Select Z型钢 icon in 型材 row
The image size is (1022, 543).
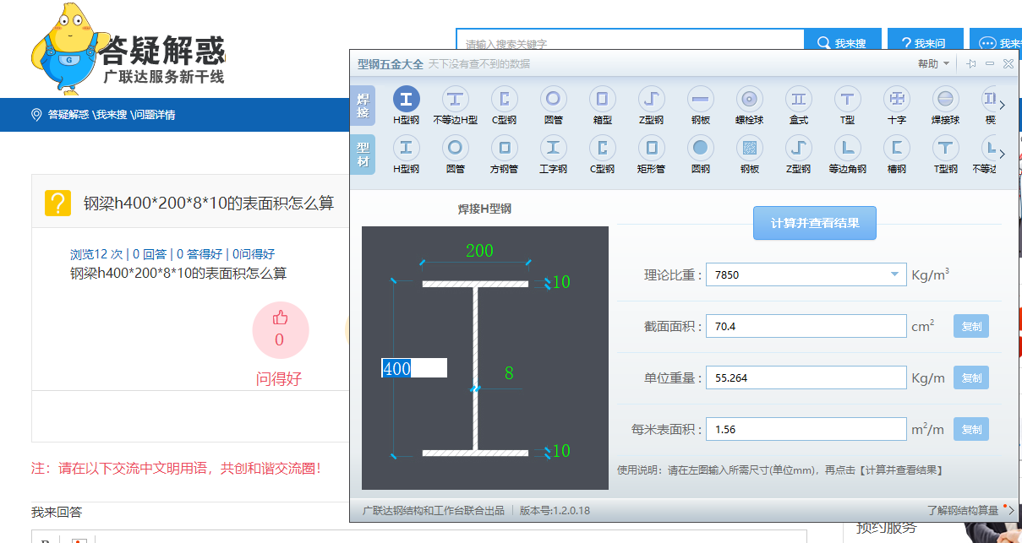pos(799,148)
